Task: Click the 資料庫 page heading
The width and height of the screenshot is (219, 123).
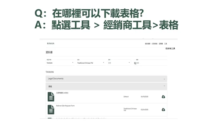Action: (x=49, y=52)
